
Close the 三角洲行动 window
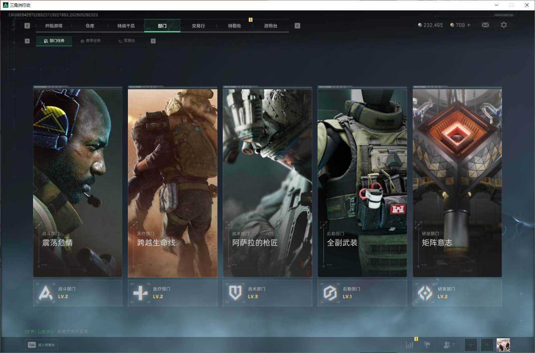[x=527, y=5]
